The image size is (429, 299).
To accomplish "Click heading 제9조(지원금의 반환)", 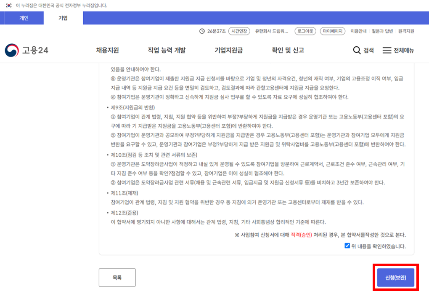I will coord(132,107).
